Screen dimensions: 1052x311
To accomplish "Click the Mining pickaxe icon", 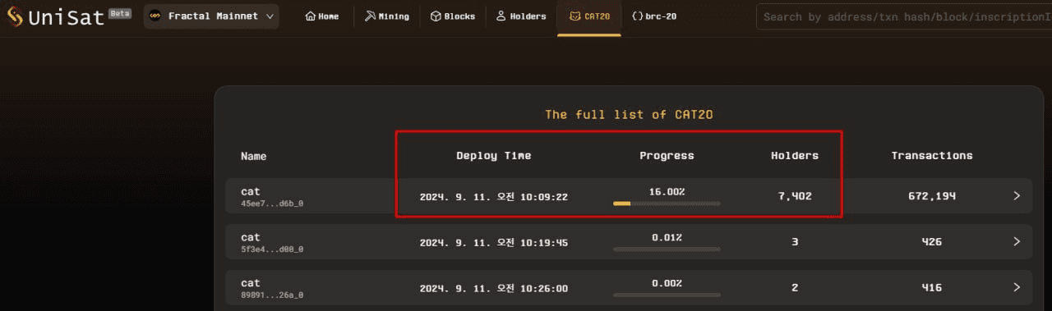I will pyautogui.click(x=370, y=16).
